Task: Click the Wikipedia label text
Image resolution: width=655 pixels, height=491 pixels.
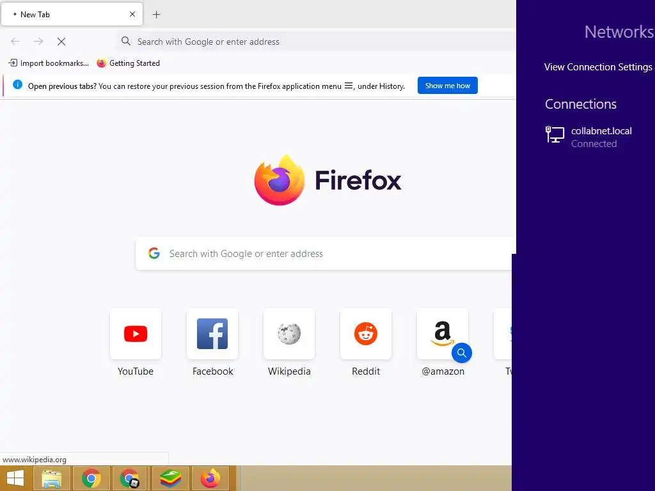Action: click(289, 371)
